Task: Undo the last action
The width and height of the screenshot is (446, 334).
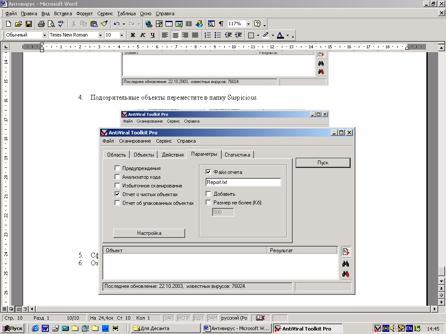Action: (117, 24)
